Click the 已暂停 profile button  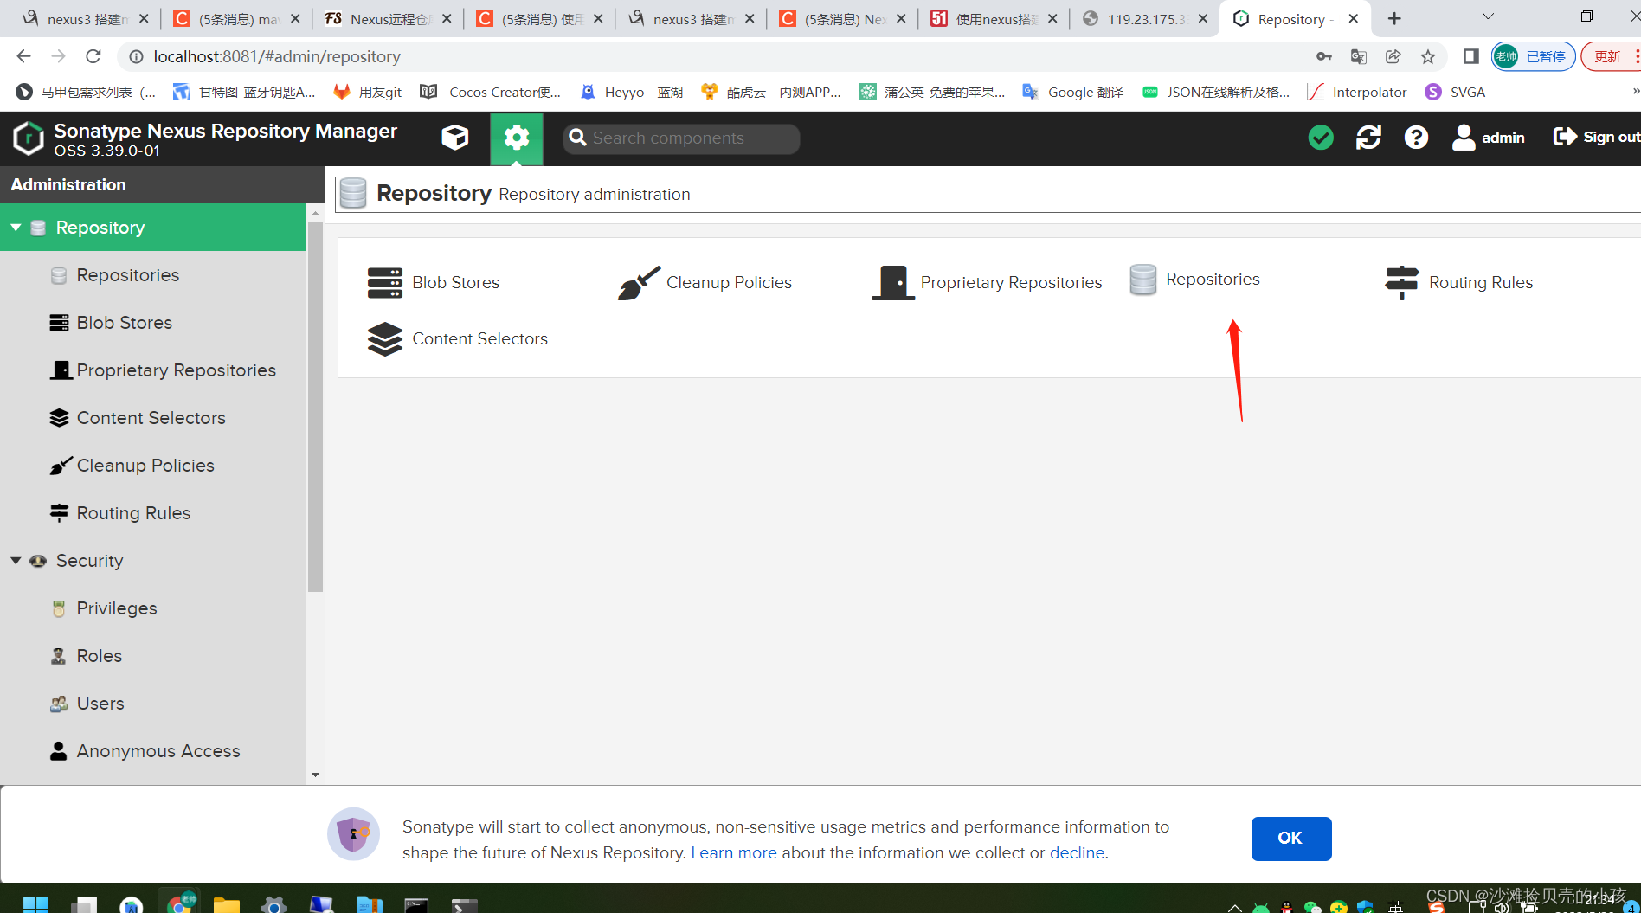(1533, 57)
